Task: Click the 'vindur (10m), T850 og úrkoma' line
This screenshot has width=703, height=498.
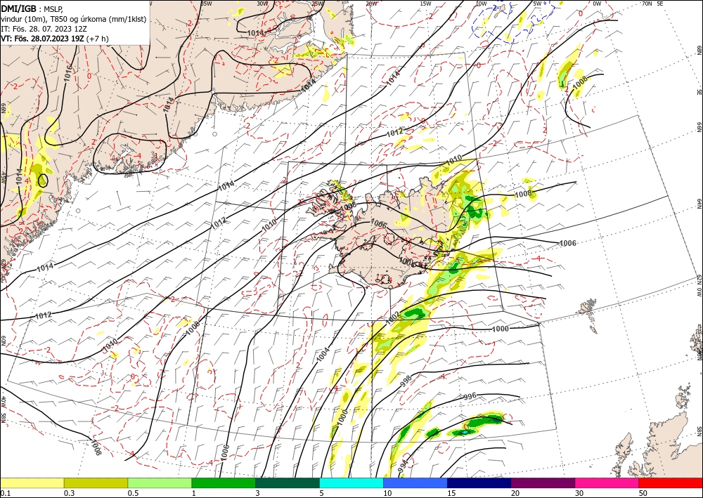Action: 74,19
